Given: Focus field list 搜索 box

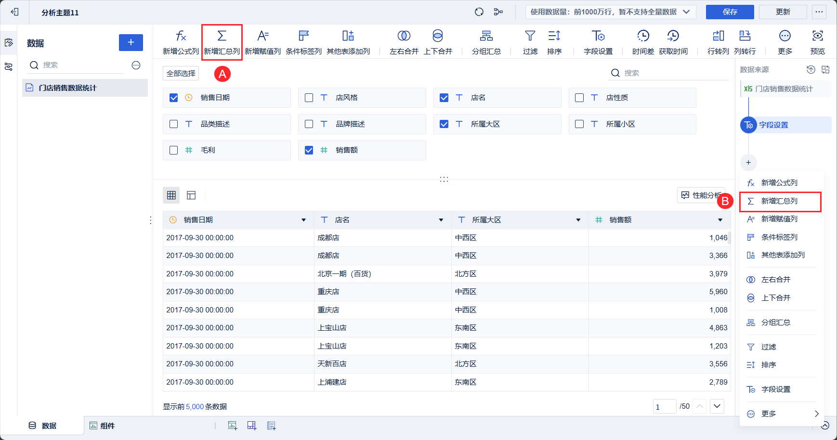Looking at the screenshot, I should 668,73.
